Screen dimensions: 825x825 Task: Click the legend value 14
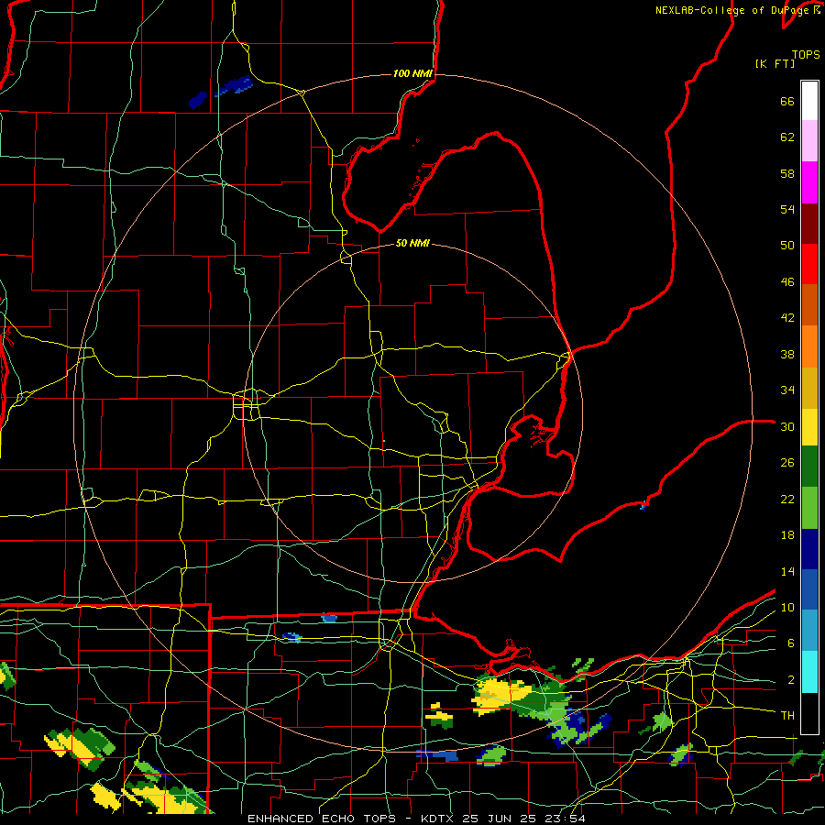coord(787,571)
